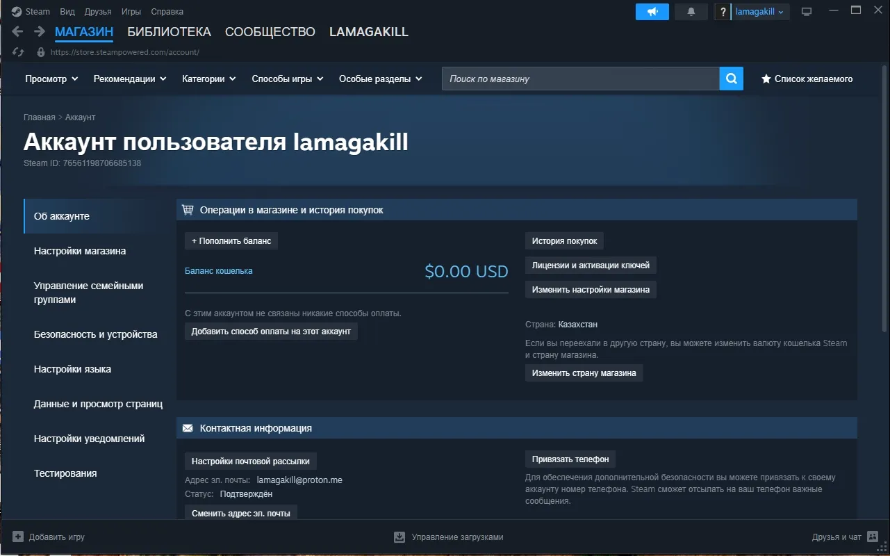Screen dimensions: 890x556
Task: Select Об аккаунте in the sidebar
Action: [100, 216]
